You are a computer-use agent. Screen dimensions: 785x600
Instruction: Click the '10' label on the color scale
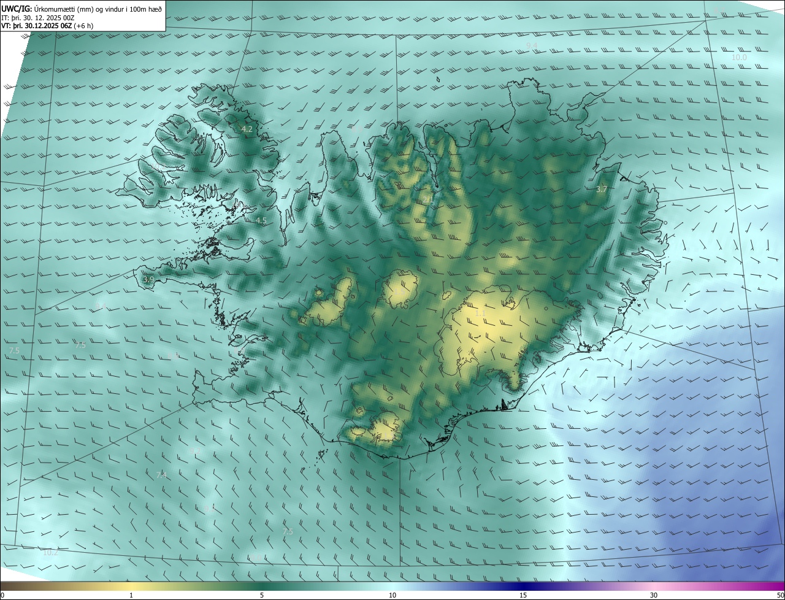click(x=392, y=595)
